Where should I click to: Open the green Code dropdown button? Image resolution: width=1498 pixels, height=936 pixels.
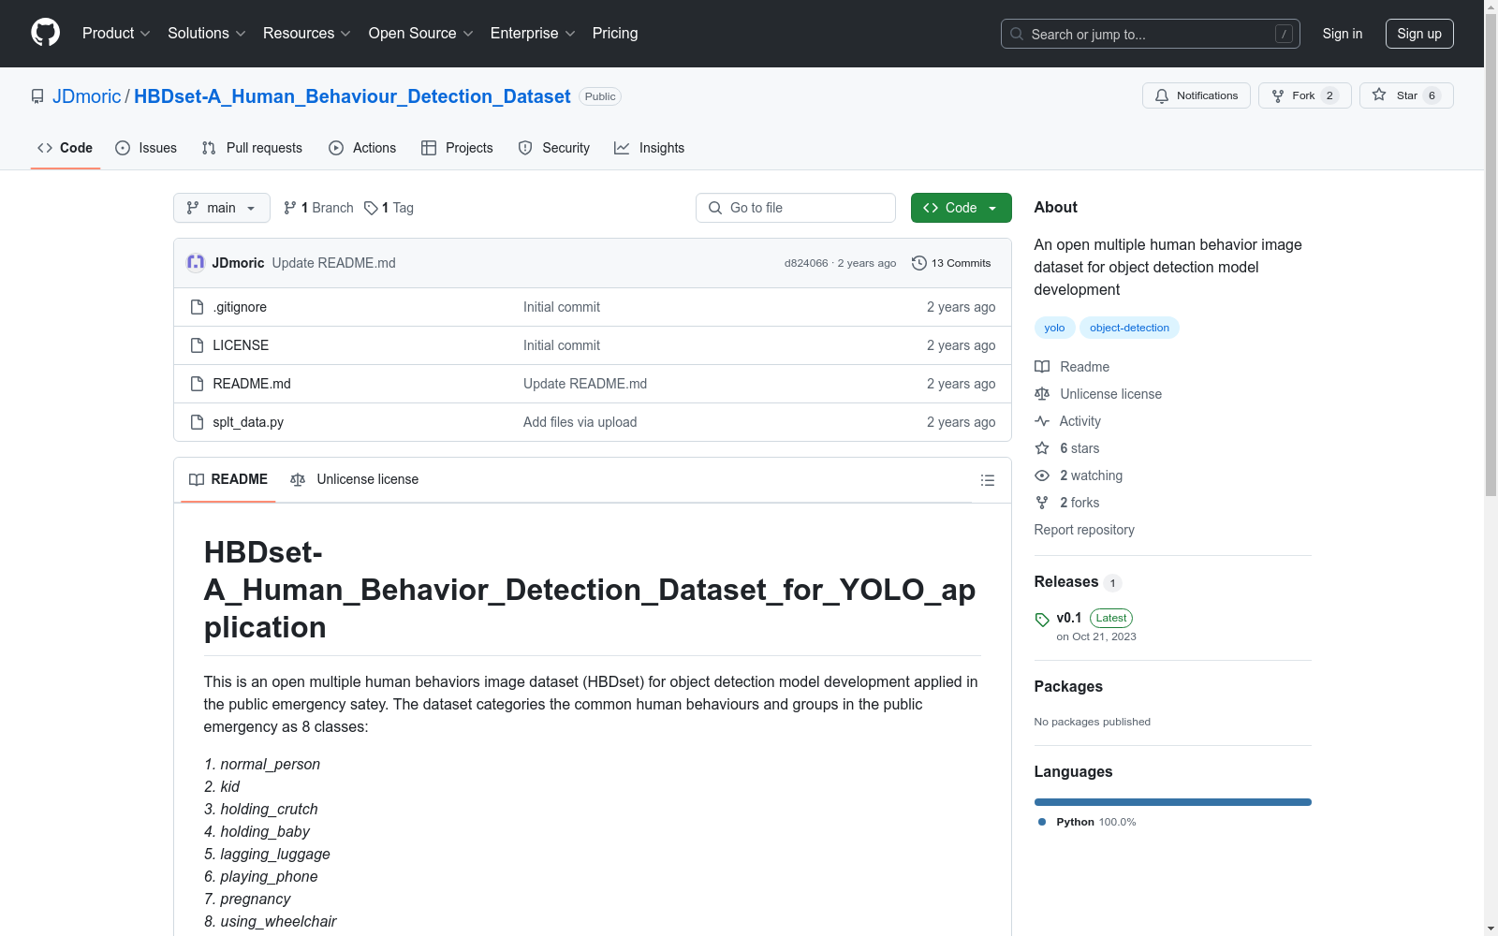click(961, 208)
